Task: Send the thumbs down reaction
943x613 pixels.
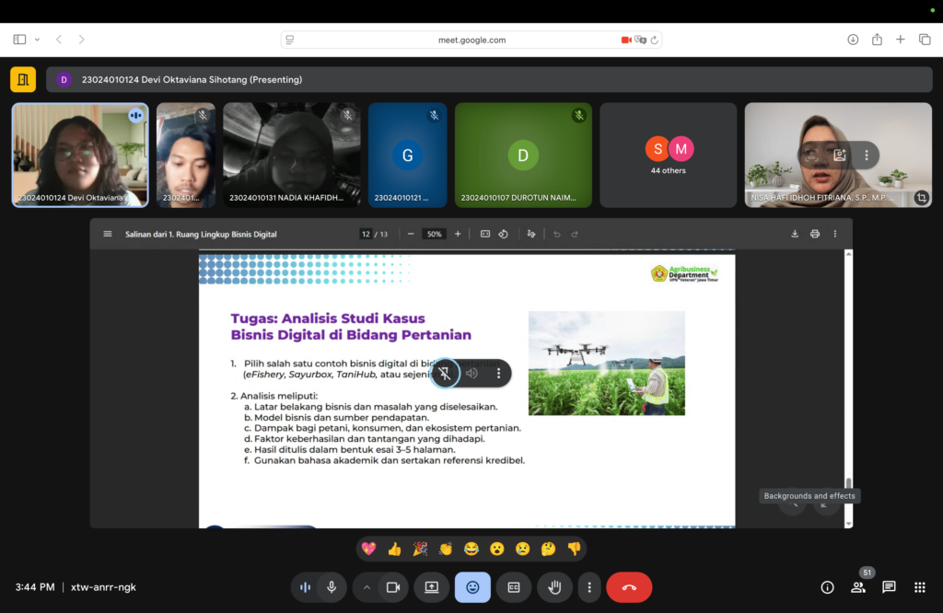Action: (x=575, y=549)
